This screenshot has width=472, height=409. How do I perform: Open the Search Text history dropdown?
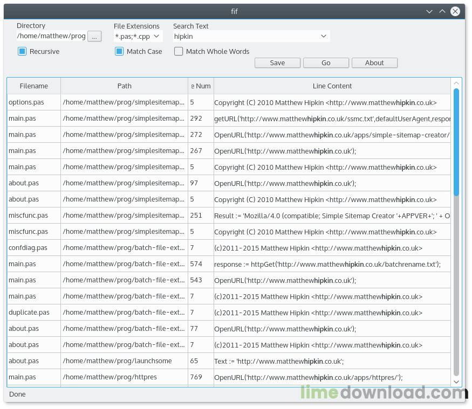click(x=324, y=37)
